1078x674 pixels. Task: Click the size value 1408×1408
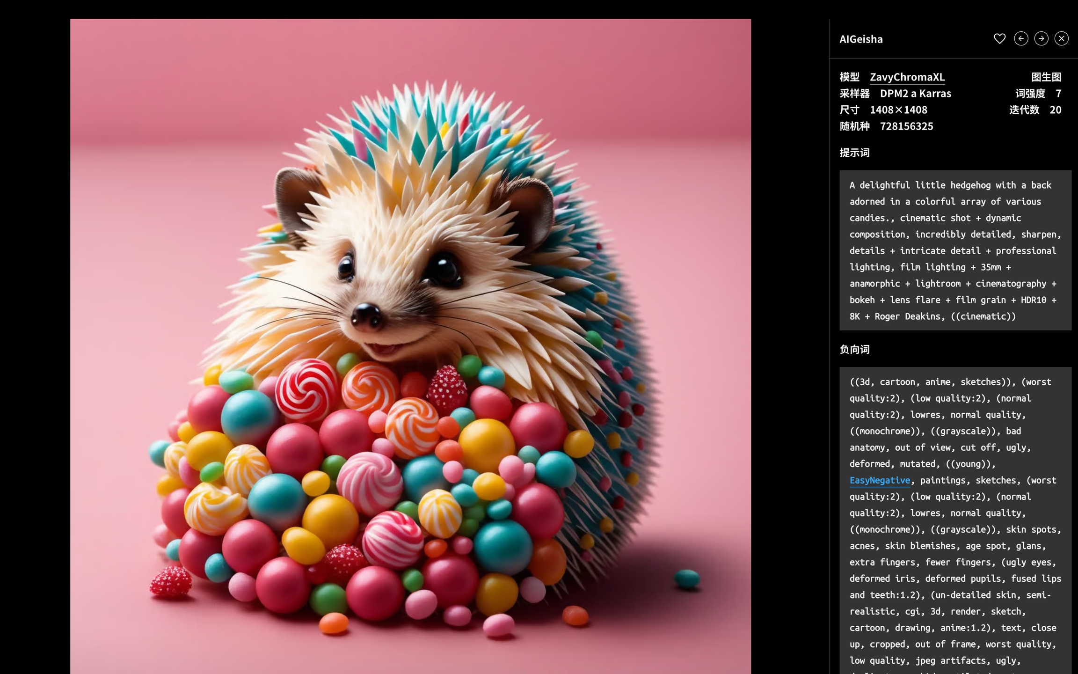pos(898,110)
